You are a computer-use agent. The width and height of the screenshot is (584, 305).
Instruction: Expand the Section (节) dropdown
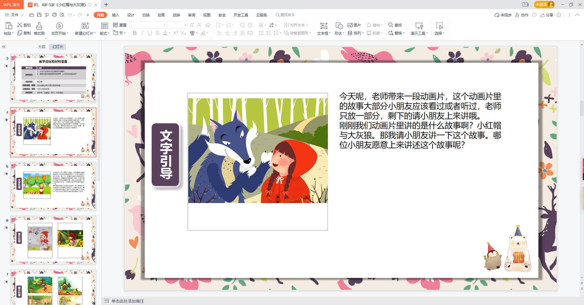coord(125,33)
